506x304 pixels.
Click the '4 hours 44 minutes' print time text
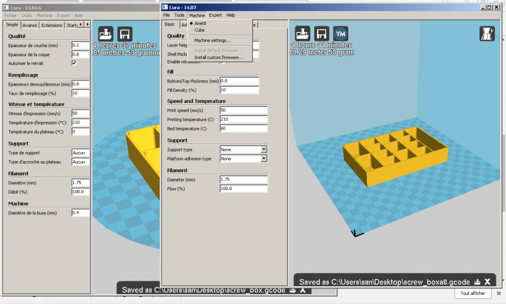tap(321, 45)
